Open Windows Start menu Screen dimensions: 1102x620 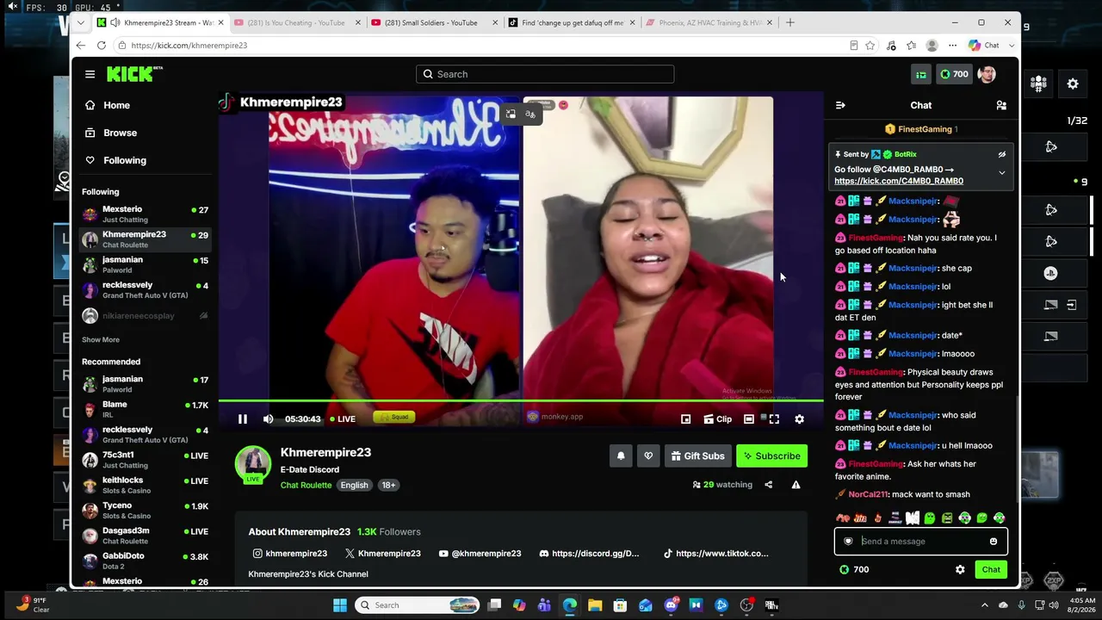pos(340,605)
